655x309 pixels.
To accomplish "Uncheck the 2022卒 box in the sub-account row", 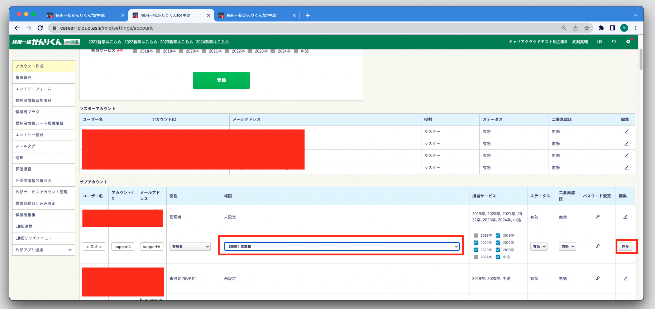I will (476, 250).
